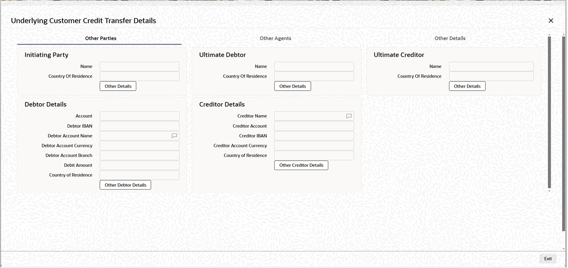This screenshot has width=568, height=268.
Task: Open Other Debtor Details
Action: pos(125,185)
